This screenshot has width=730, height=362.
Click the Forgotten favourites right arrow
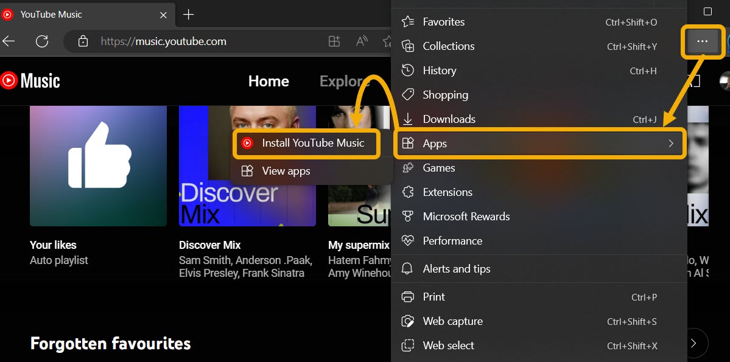[693, 343]
